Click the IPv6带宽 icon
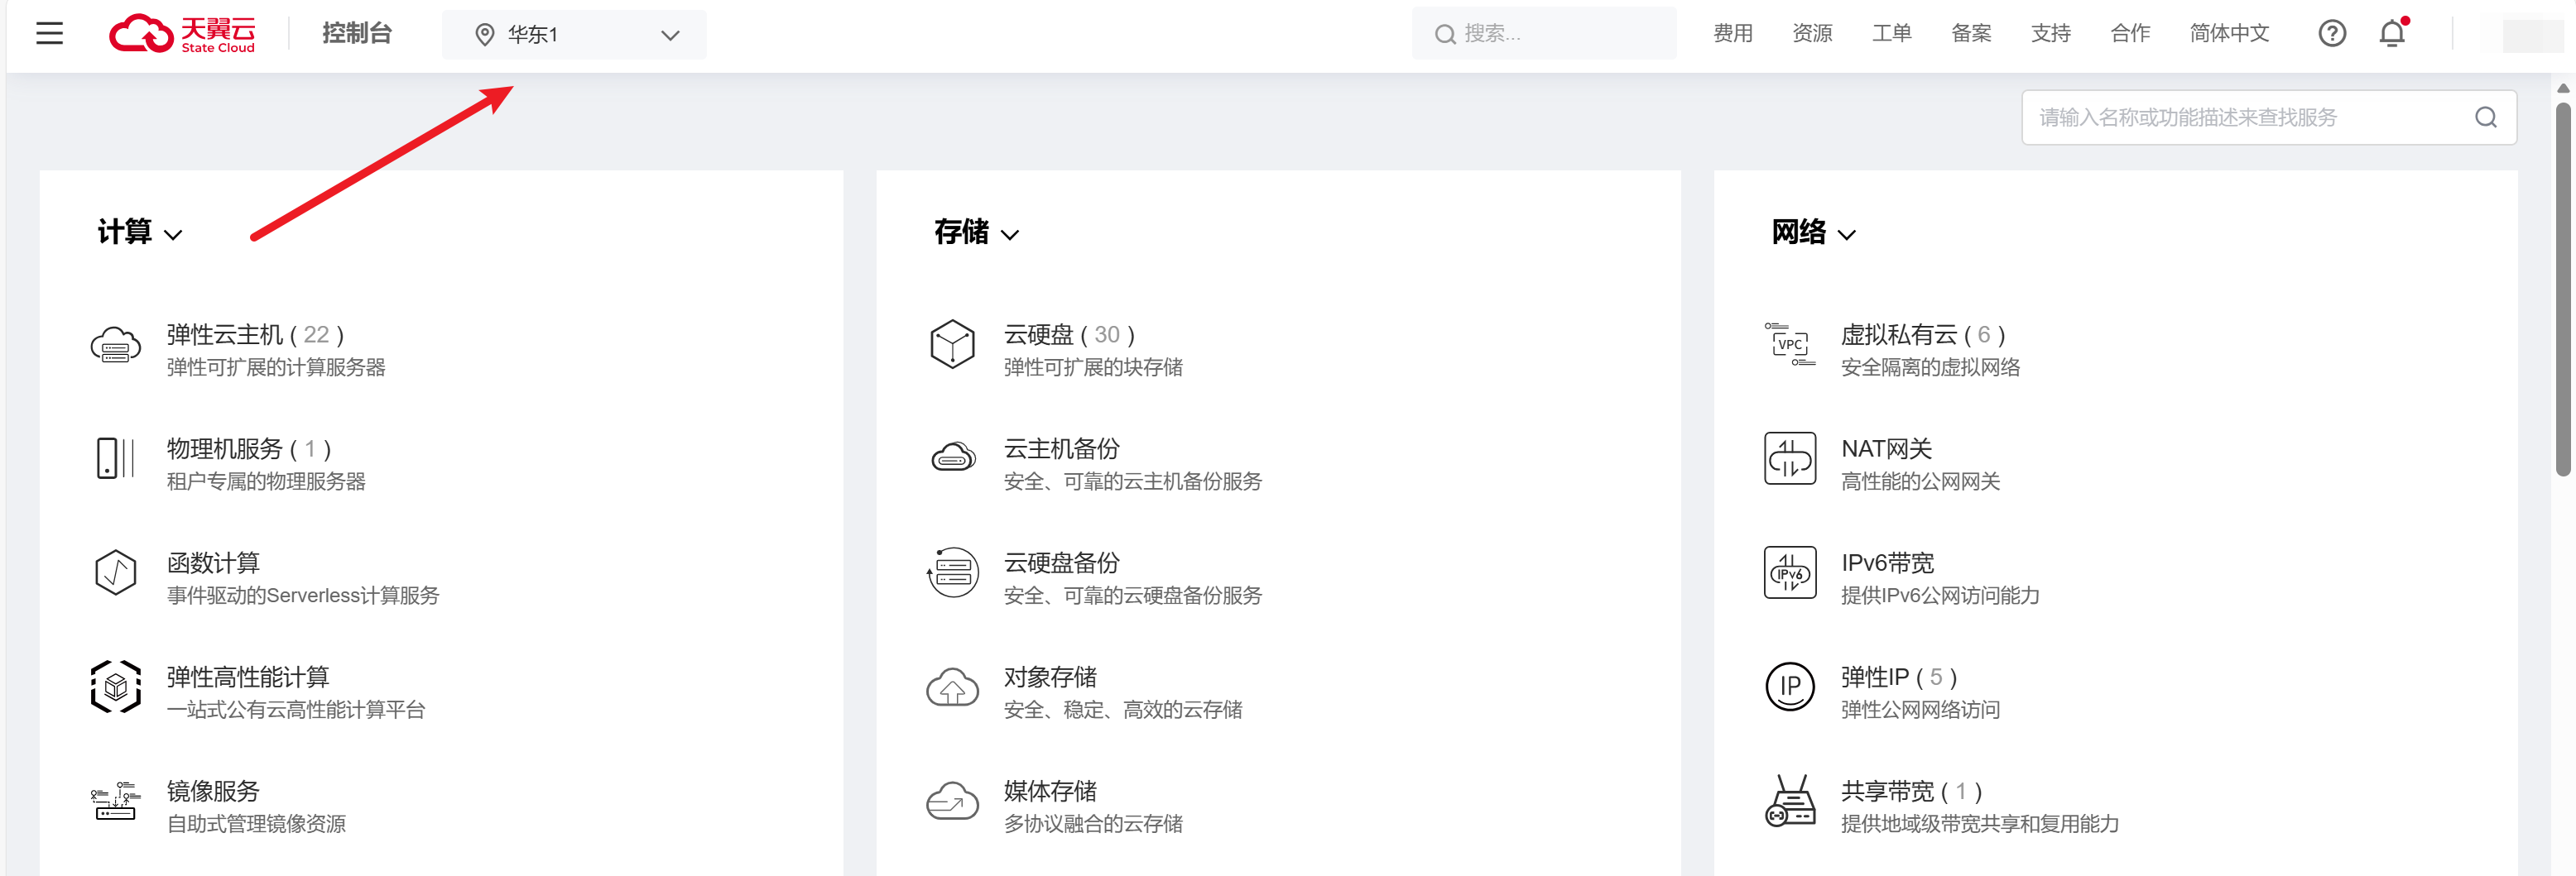This screenshot has height=876, width=2576. tap(1789, 573)
